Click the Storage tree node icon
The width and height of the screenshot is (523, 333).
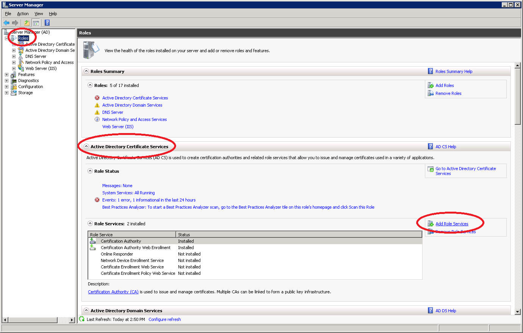point(14,93)
